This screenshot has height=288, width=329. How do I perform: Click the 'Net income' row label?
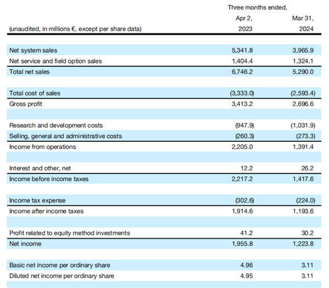25,243
